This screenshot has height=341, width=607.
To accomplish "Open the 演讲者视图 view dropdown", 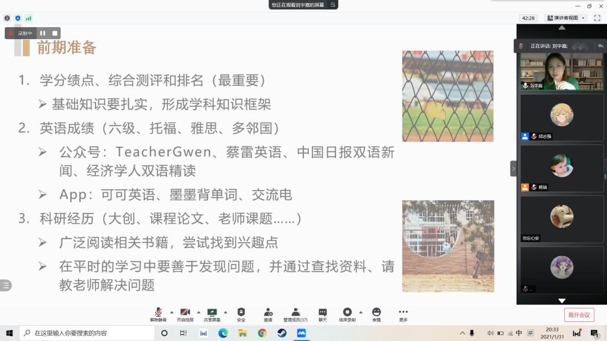I will 566,18.
